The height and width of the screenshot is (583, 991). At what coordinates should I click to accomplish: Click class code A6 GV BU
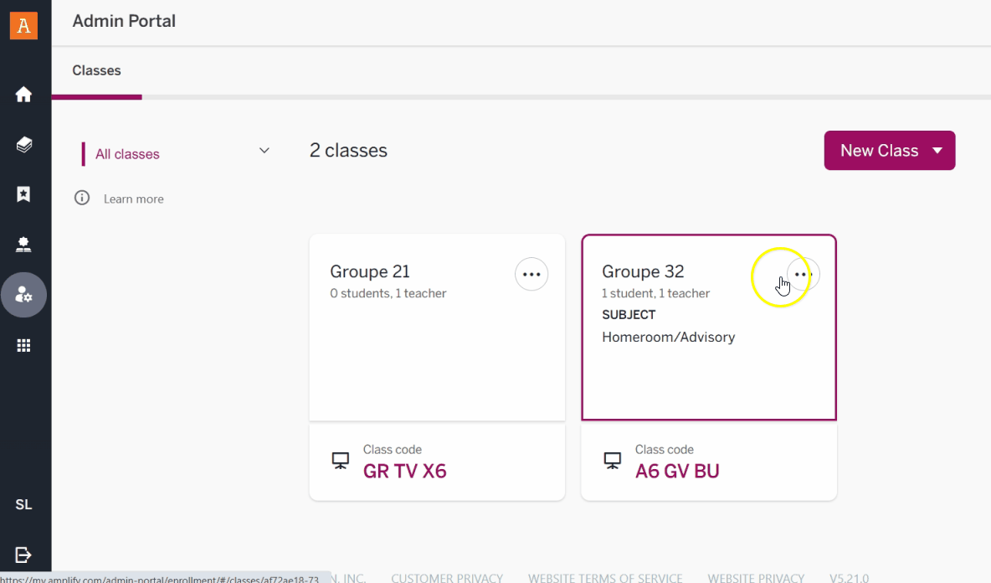coord(677,471)
